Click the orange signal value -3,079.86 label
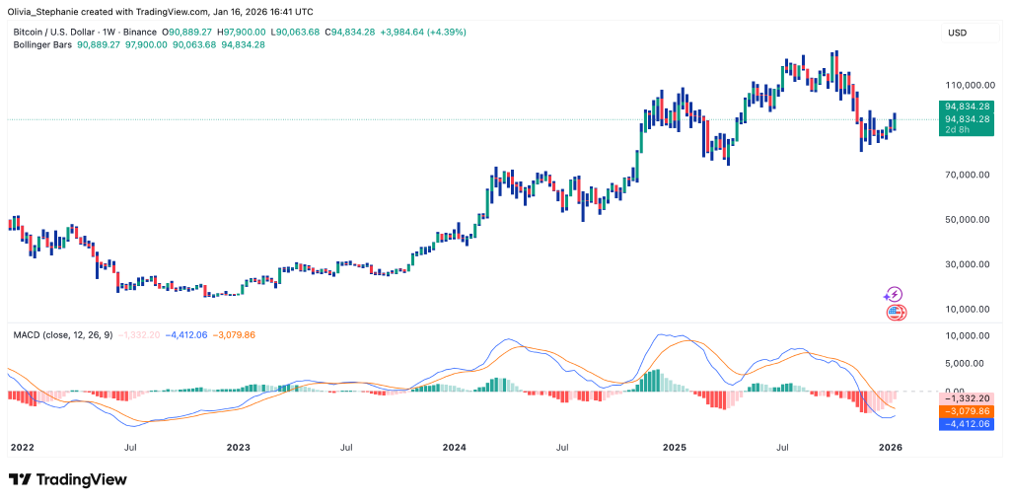The height and width of the screenshot is (502, 1010). pos(967,410)
